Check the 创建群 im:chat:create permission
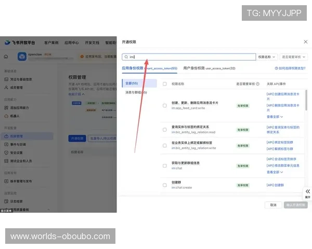 (164, 185)
